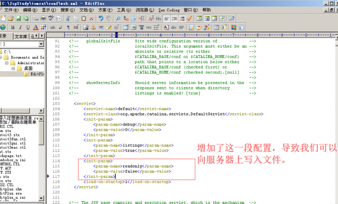This screenshot has height=204, width=338.
Task: Click the anchor insertion icon
Action: [x=93, y=27]
